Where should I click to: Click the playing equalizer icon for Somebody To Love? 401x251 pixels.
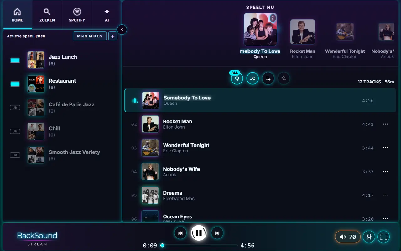pyautogui.click(x=135, y=100)
